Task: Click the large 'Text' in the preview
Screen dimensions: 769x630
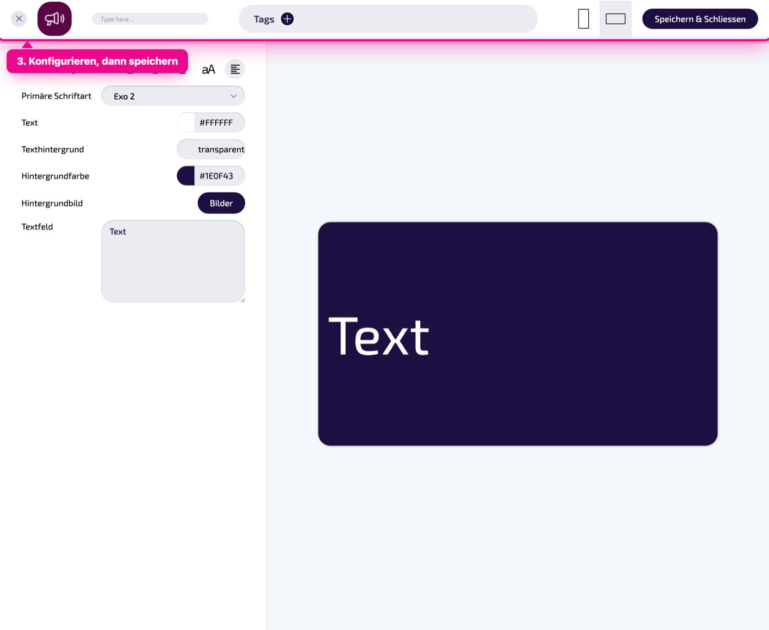Action: 378,336
